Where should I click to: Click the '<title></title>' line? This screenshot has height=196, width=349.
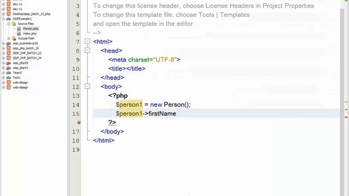coord(127,69)
